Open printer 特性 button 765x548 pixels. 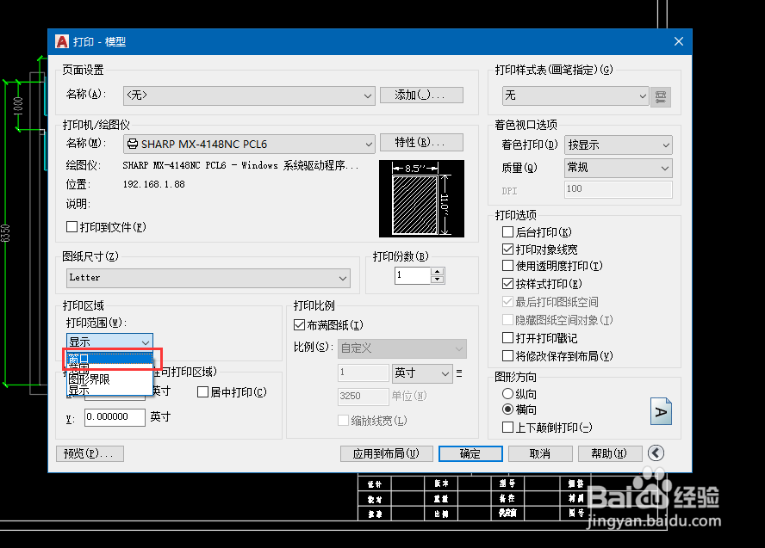click(x=421, y=142)
